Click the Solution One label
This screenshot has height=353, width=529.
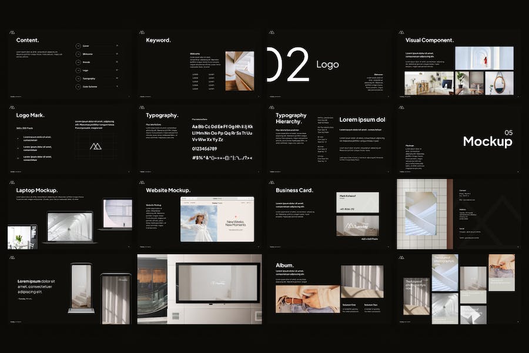(x=349, y=305)
